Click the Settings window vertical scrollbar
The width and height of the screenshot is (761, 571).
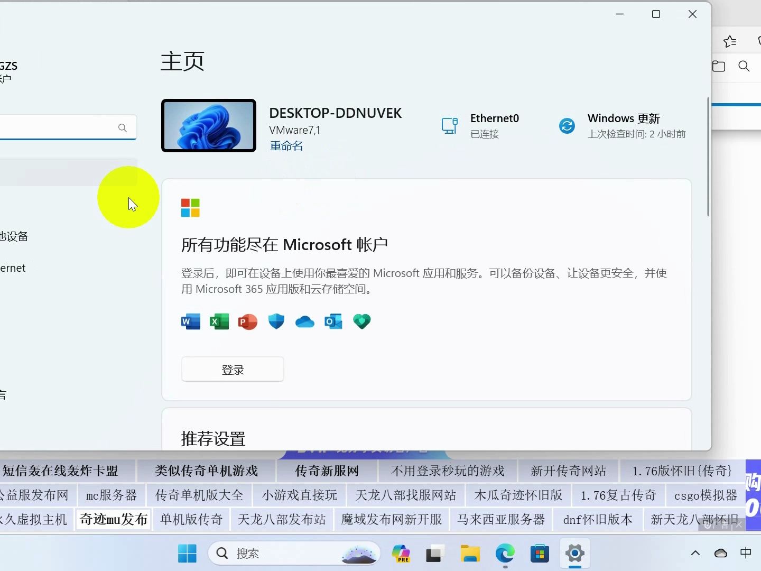708,157
